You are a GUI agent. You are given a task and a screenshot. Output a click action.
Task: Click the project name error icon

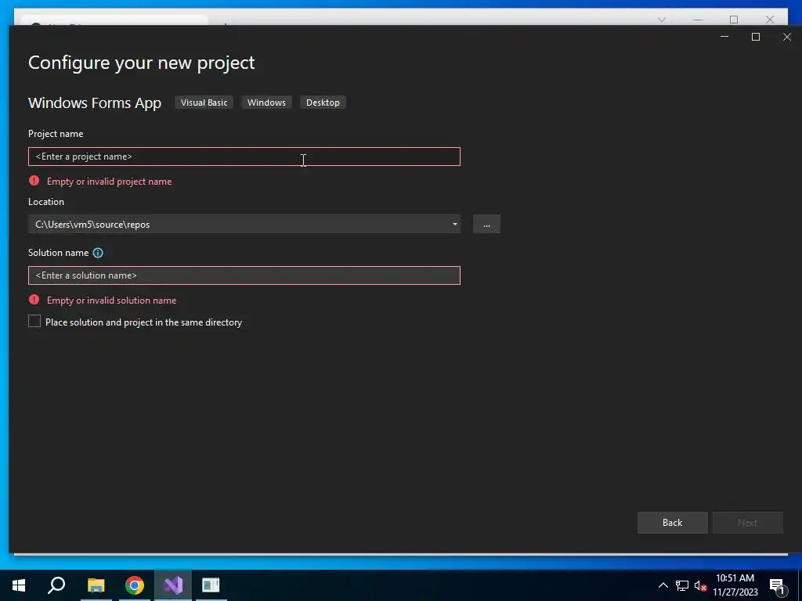click(x=34, y=181)
